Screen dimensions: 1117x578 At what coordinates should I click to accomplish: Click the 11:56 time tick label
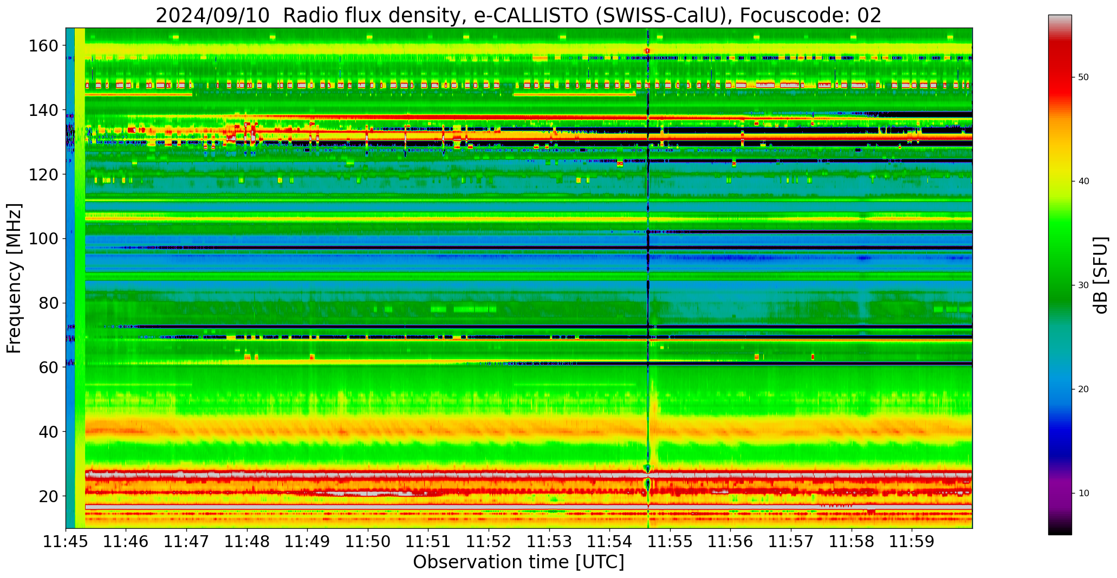[731, 542]
